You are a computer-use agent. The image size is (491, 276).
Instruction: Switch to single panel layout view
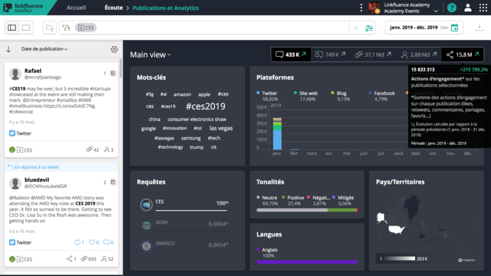pos(26,28)
